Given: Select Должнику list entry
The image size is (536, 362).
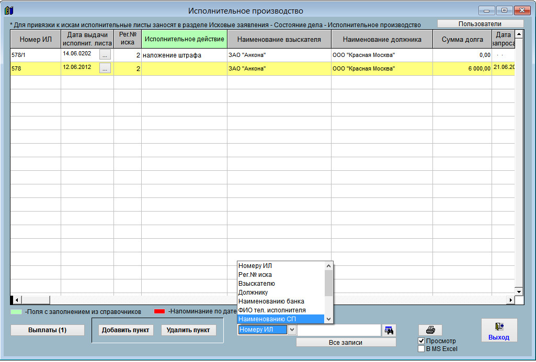Looking at the screenshot, I should click(281, 293).
